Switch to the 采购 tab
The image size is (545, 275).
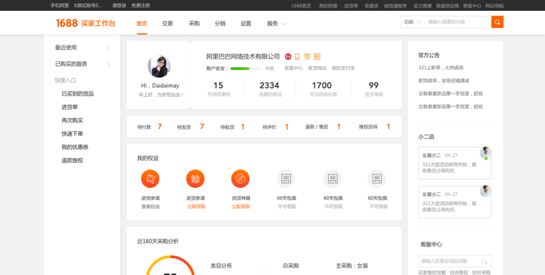[x=194, y=24]
